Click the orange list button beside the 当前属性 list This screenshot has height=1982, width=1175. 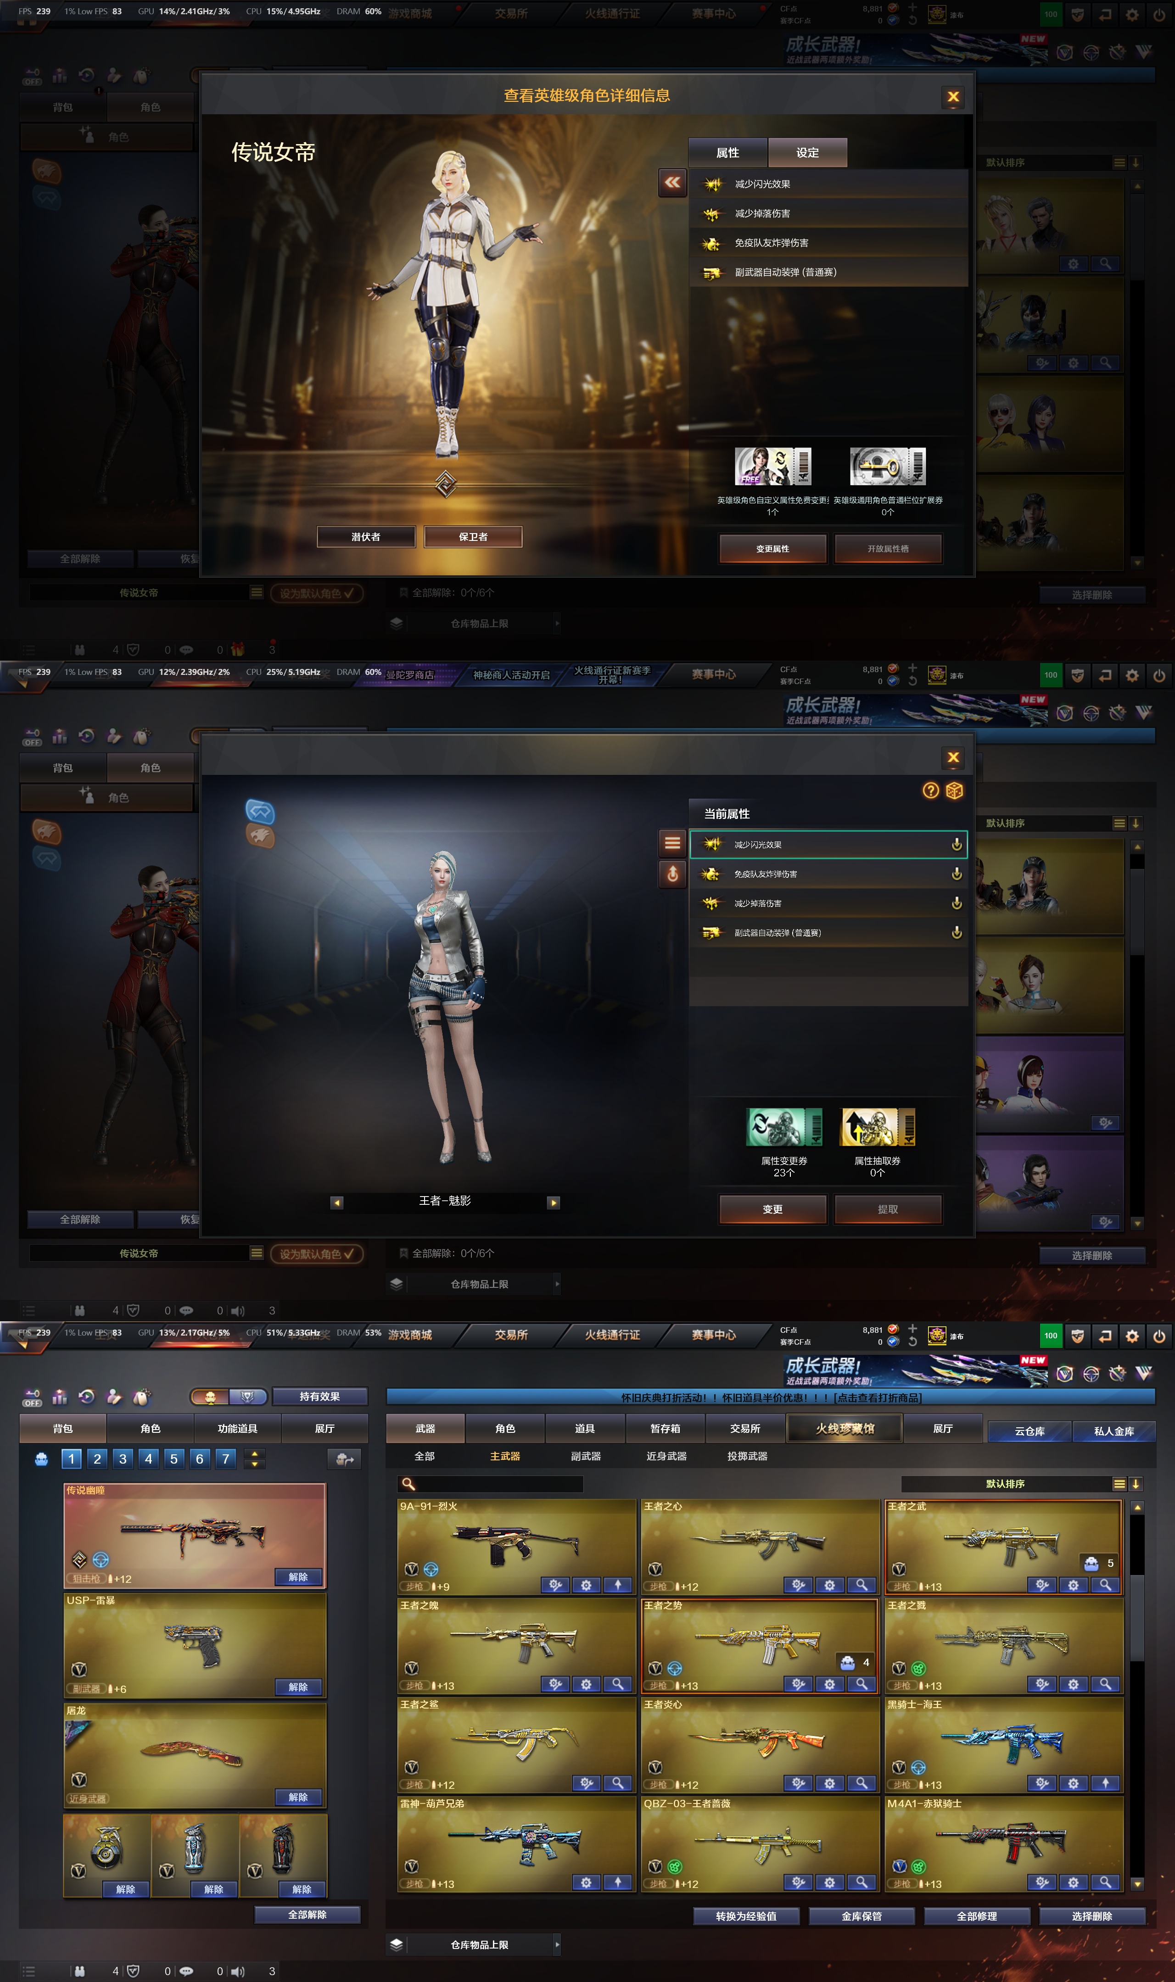coord(672,843)
